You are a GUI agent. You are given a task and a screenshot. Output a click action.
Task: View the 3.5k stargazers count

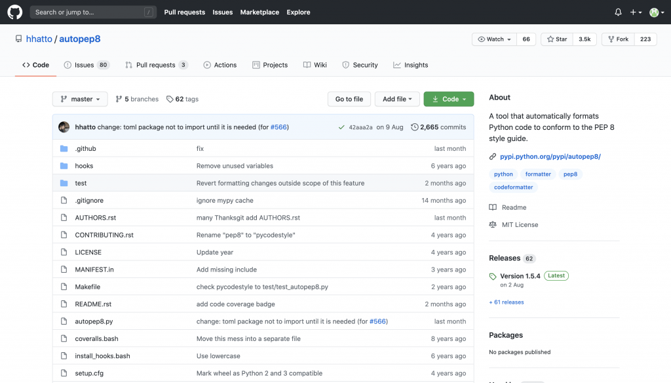pos(585,39)
